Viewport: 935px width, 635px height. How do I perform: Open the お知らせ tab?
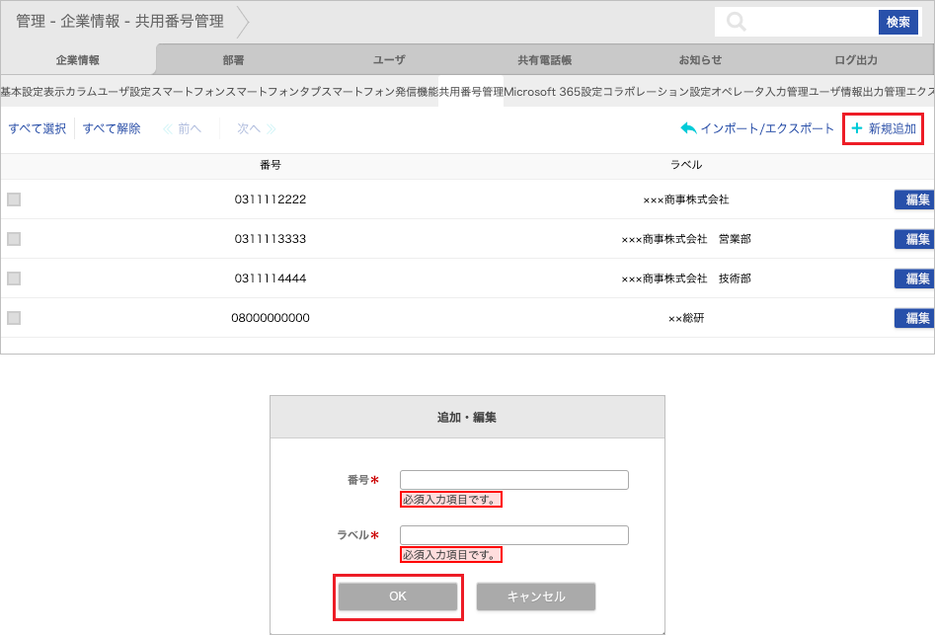coord(700,59)
